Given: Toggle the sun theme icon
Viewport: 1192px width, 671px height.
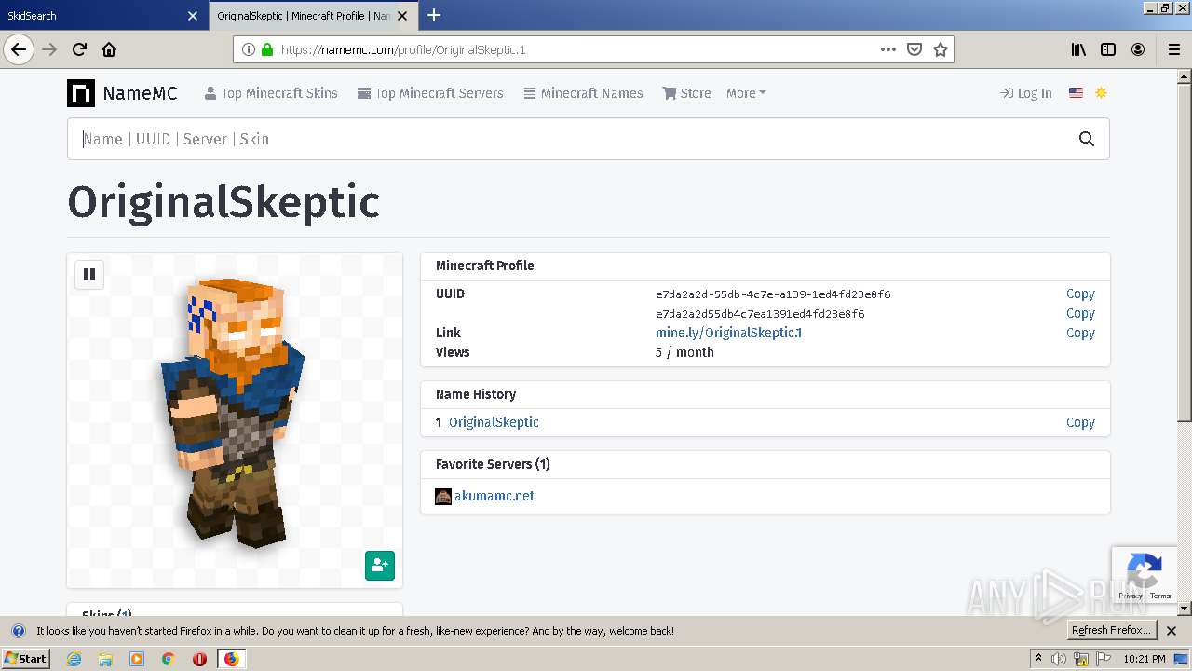Looking at the screenshot, I should (x=1101, y=93).
